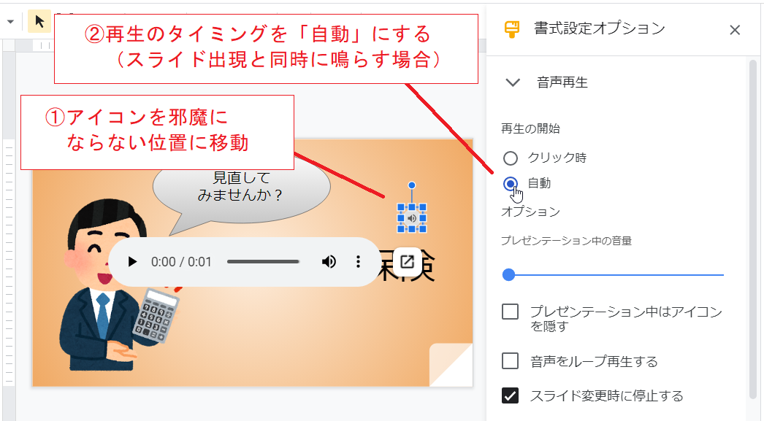Click the side panel vertical scrollbar
Screen dimensions: 764x421
point(753,229)
